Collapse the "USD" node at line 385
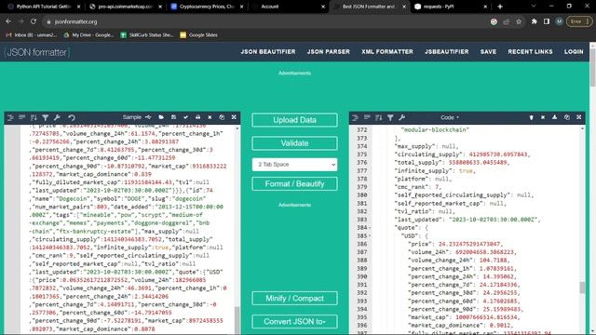The height and width of the screenshot is (335, 596). (x=370, y=235)
